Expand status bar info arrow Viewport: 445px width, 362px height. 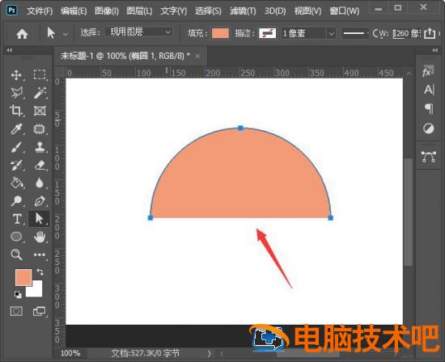tap(210, 353)
